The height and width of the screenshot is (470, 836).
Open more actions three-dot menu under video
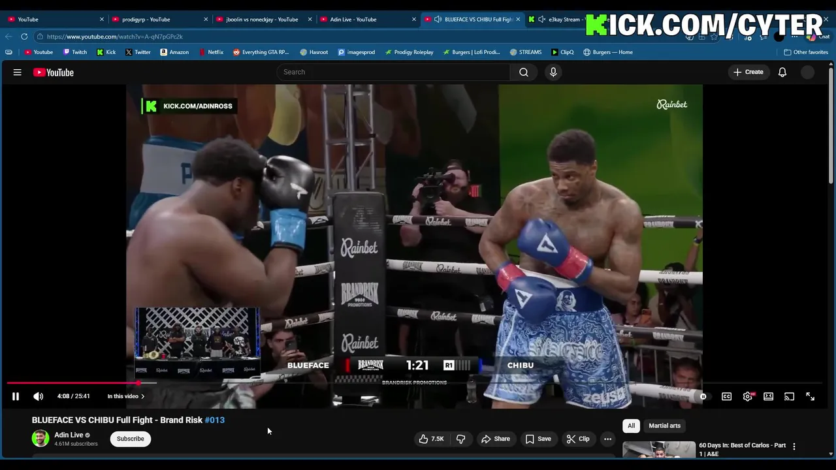(x=607, y=439)
